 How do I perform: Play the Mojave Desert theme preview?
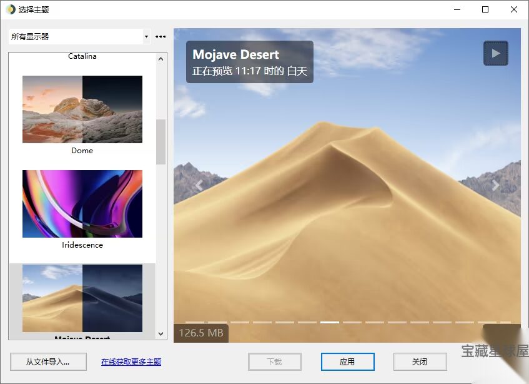coord(496,53)
